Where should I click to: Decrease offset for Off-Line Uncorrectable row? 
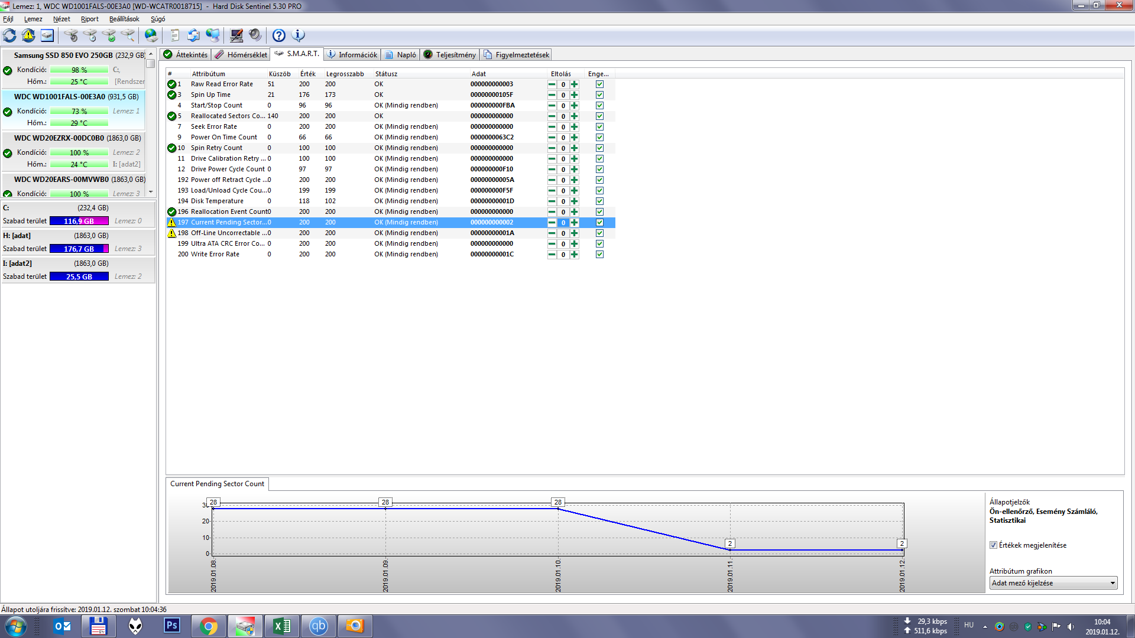(552, 233)
